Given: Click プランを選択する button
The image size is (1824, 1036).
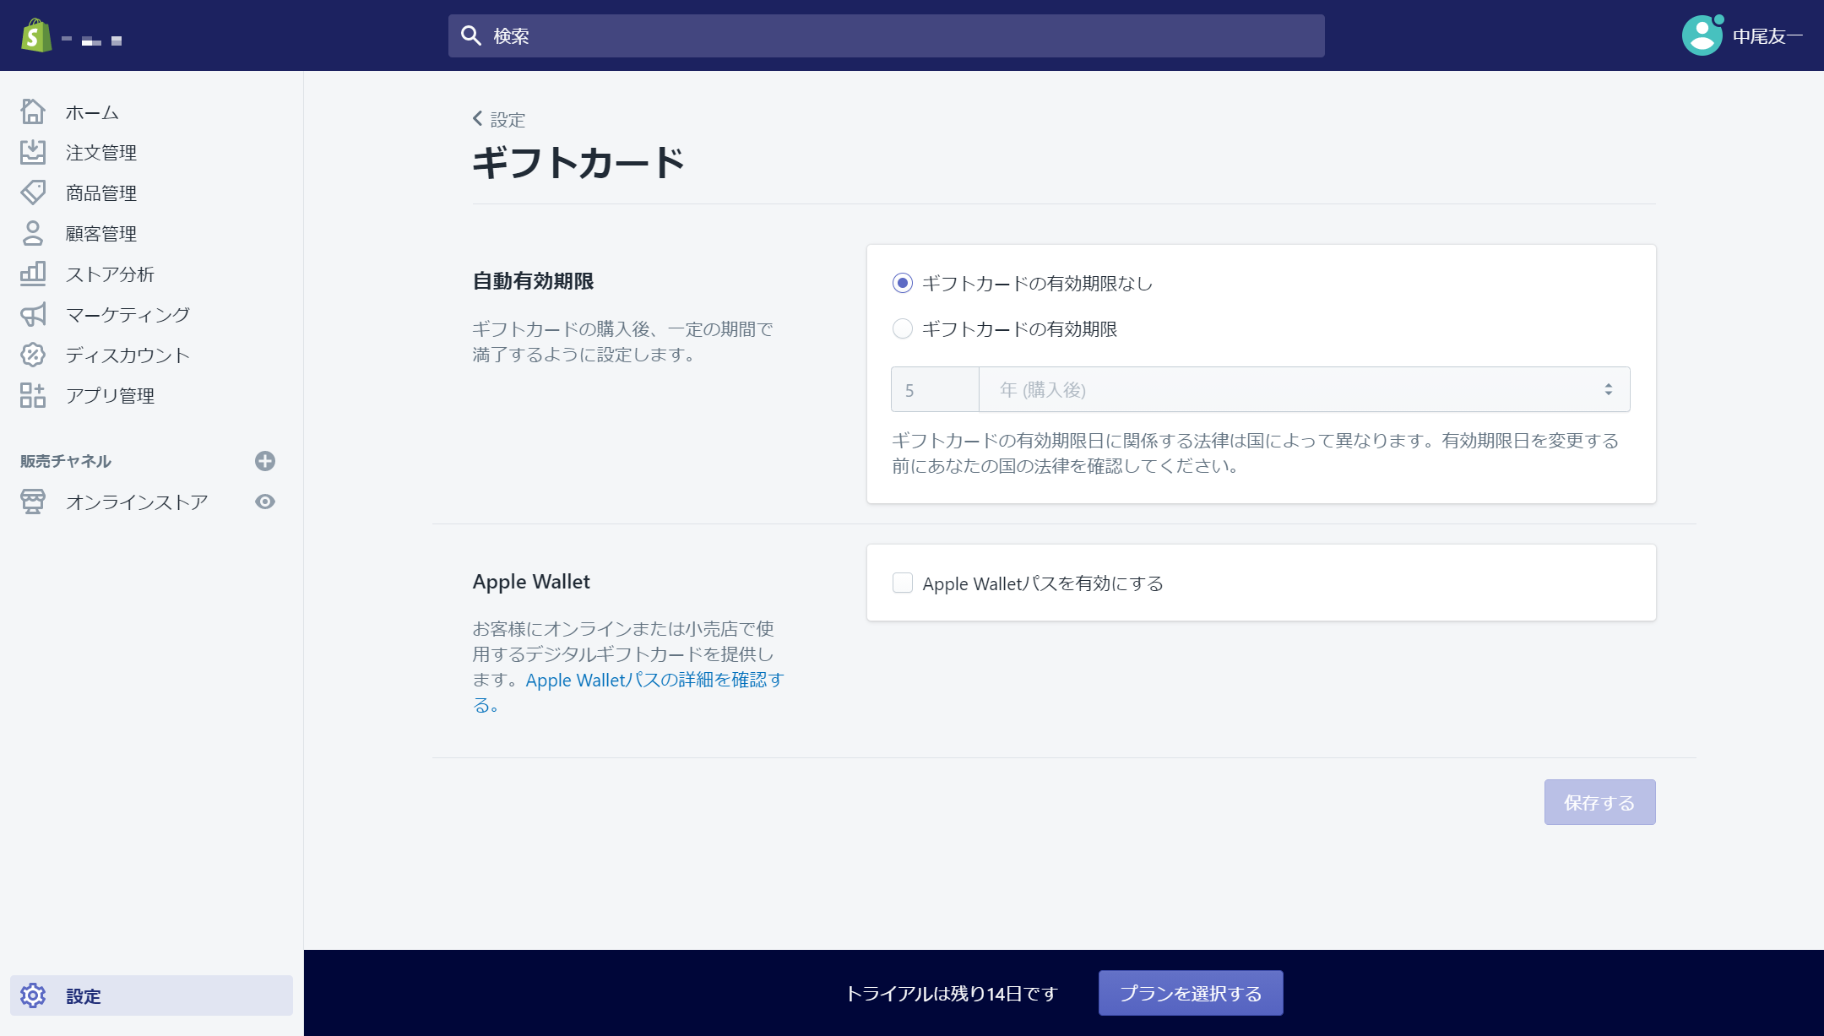Looking at the screenshot, I should point(1191,993).
